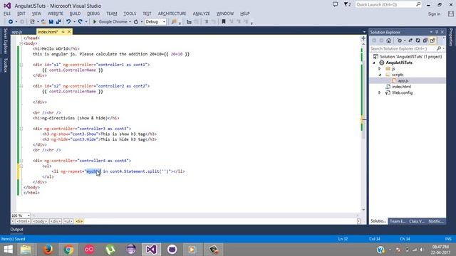Open the DEBUG menu

coord(93,14)
